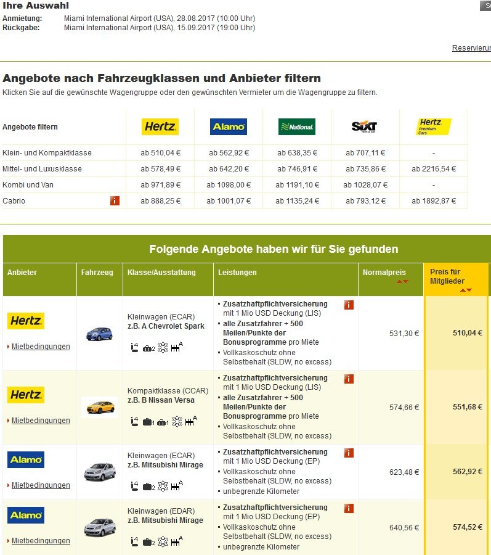
Task: Click the Reservierung link at top right
Action: coord(471,47)
